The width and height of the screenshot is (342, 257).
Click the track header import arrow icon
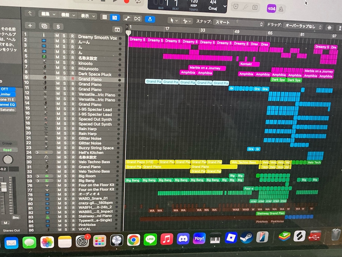[x=117, y=29]
